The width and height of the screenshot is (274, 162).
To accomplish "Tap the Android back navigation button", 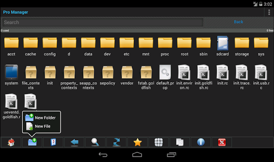I will [103, 155].
